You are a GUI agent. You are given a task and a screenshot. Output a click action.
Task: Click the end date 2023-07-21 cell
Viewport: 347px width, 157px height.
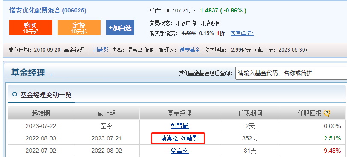tap(107, 139)
